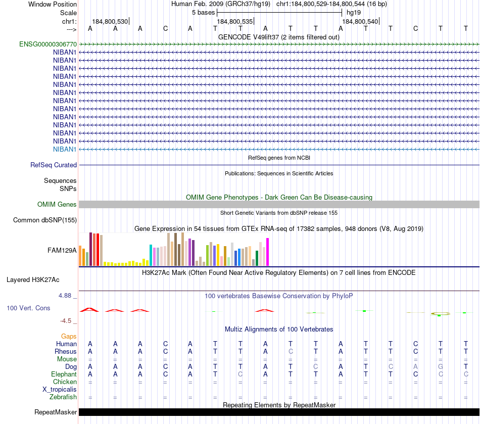The width and height of the screenshot is (480, 424).
Task: Select the Layered H3K27Ac track label
Action: pyautogui.click(x=33, y=280)
